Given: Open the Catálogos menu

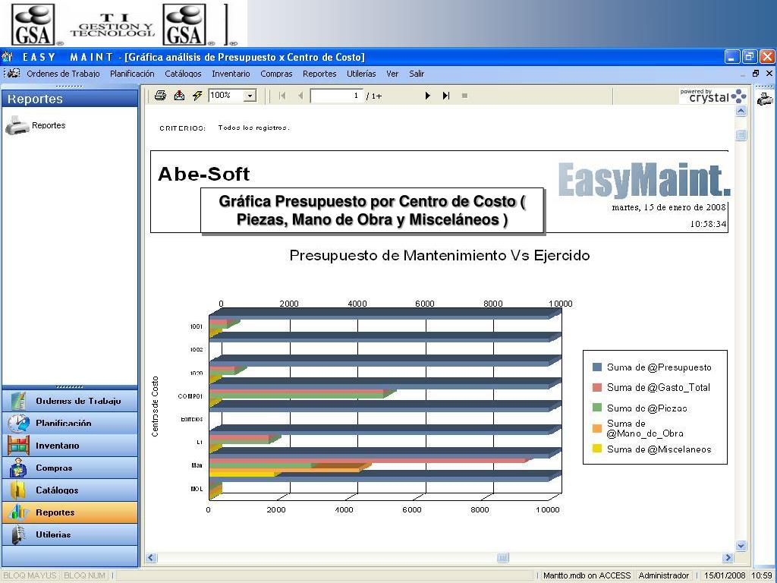Looking at the screenshot, I should (183, 74).
